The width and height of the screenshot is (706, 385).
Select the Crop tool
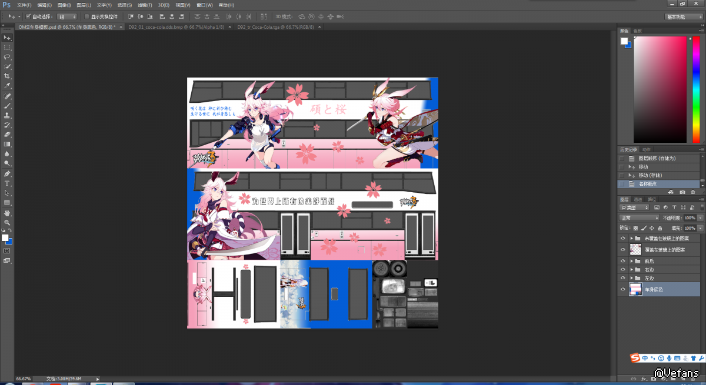7,76
